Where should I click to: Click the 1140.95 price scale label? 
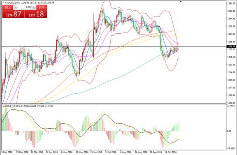(231, 103)
